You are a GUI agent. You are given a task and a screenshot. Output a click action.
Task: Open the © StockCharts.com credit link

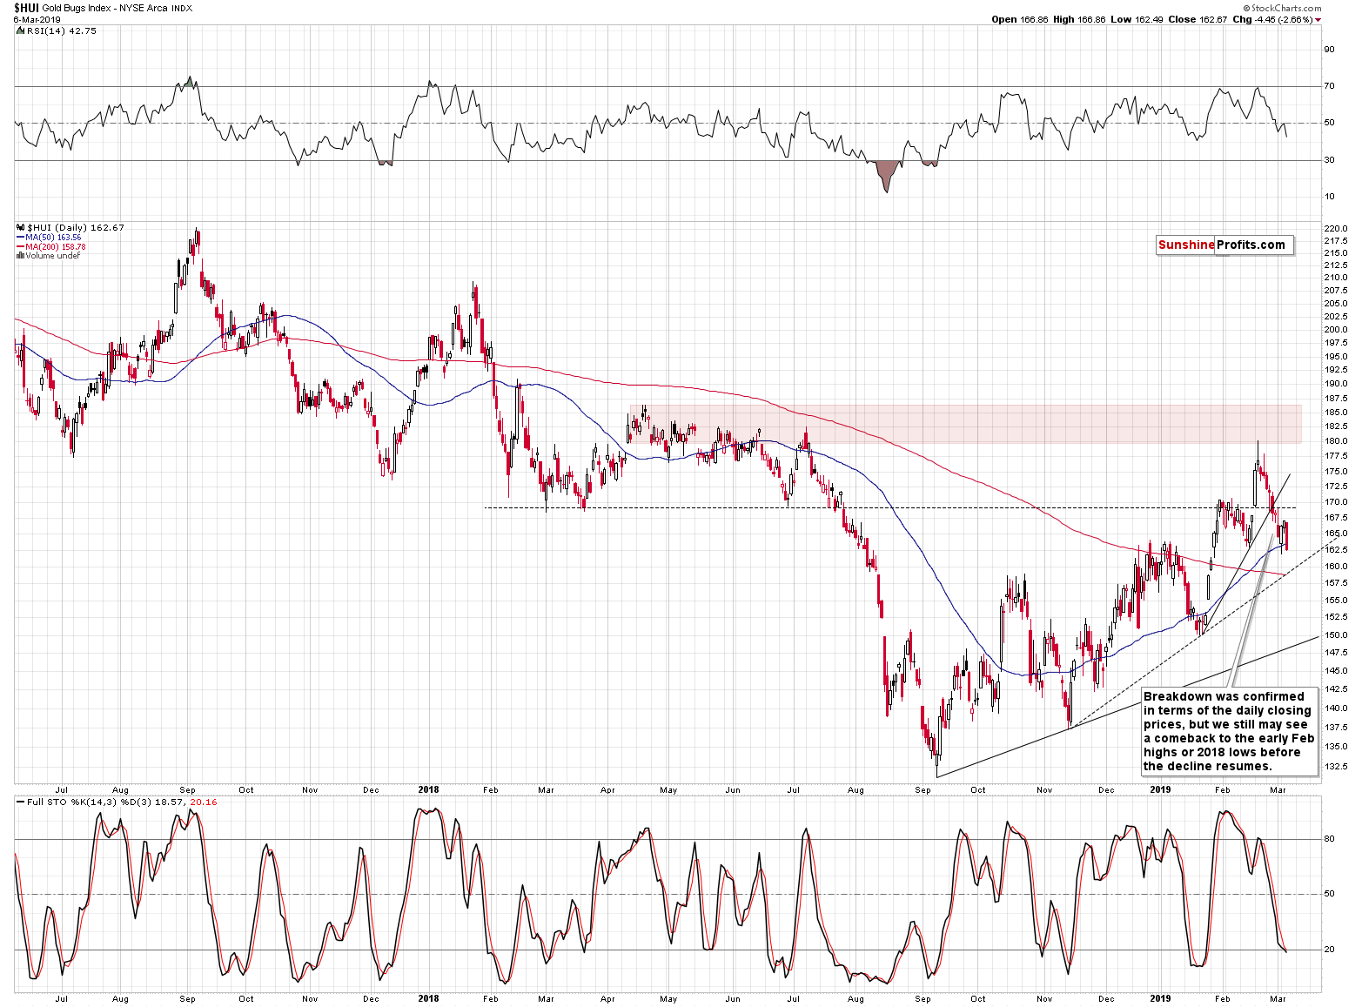1281,8
